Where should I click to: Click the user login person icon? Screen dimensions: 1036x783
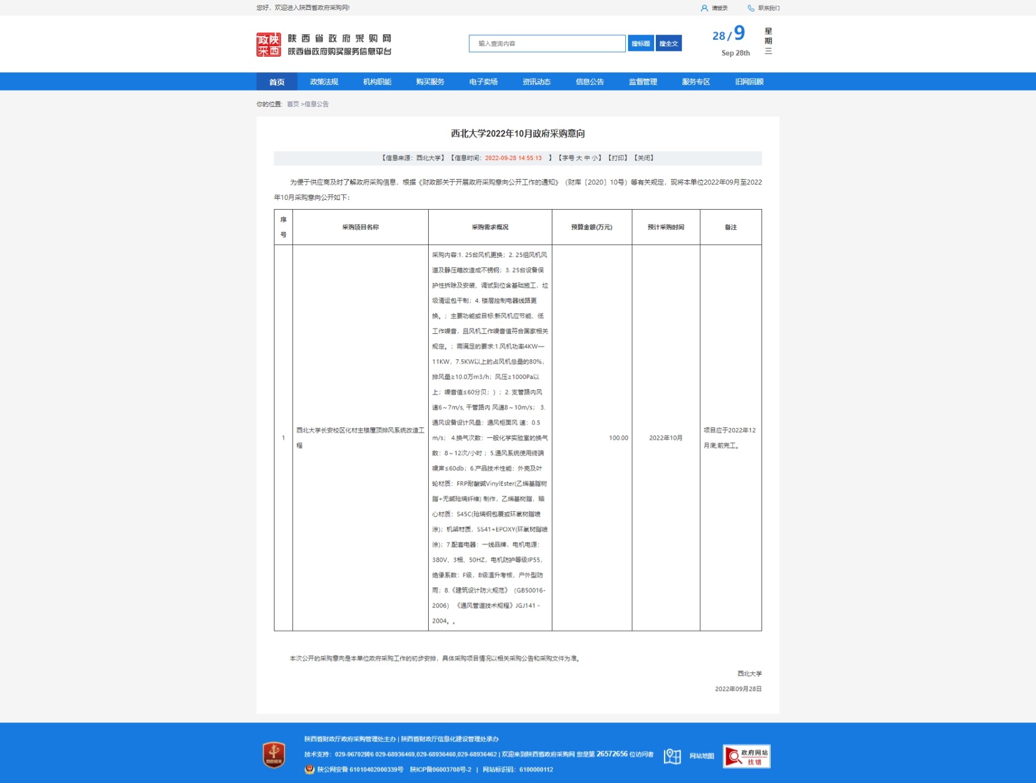(704, 8)
